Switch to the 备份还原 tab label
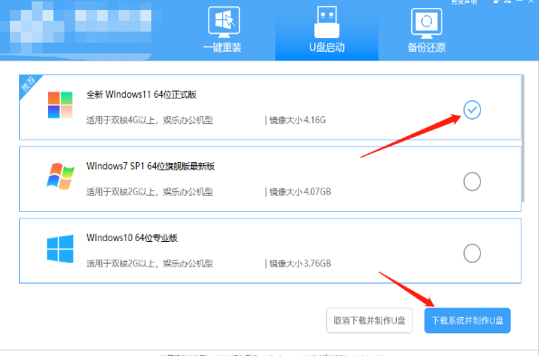This screenshot has height=356, width=539. coord(427,47)
